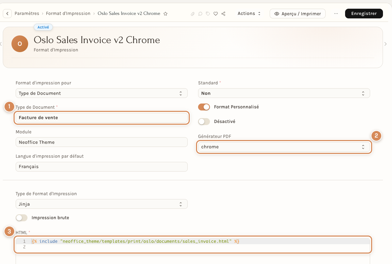
Task: Open Type de Format d'Impression dropdown
Action: pos(101,204)
